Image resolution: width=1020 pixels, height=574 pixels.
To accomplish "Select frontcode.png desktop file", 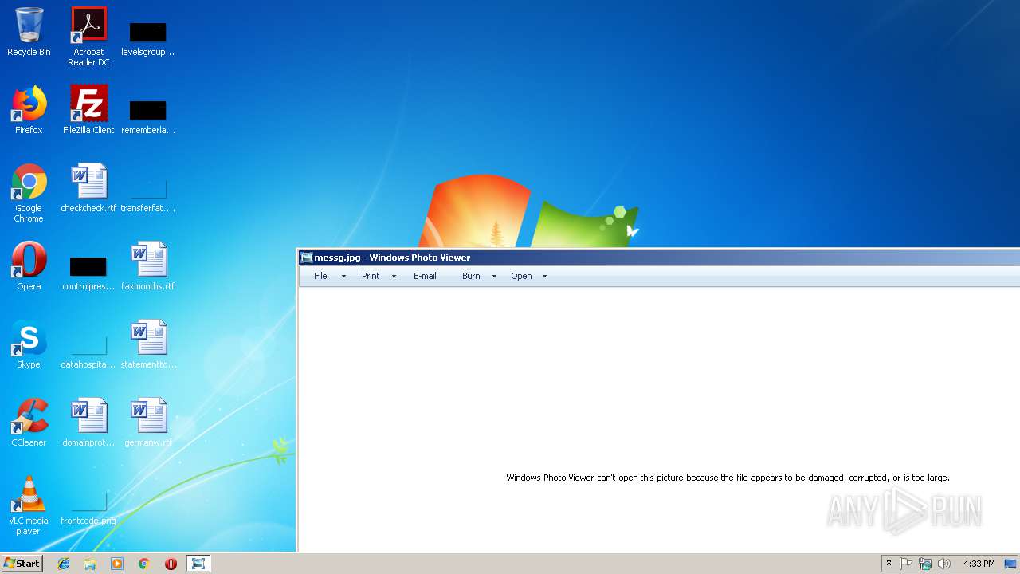I will [88, 509].
